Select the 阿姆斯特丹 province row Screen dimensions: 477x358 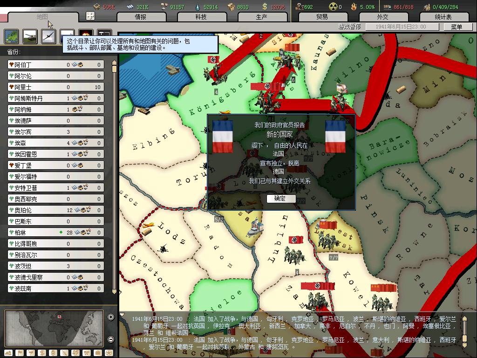[x=56, y=98]
